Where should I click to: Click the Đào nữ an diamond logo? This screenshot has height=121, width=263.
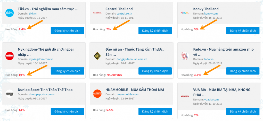point(97,56)
